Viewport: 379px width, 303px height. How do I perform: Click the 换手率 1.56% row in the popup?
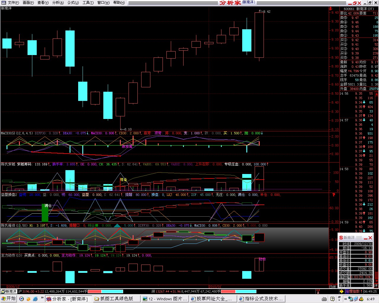(x=356, y=285)
